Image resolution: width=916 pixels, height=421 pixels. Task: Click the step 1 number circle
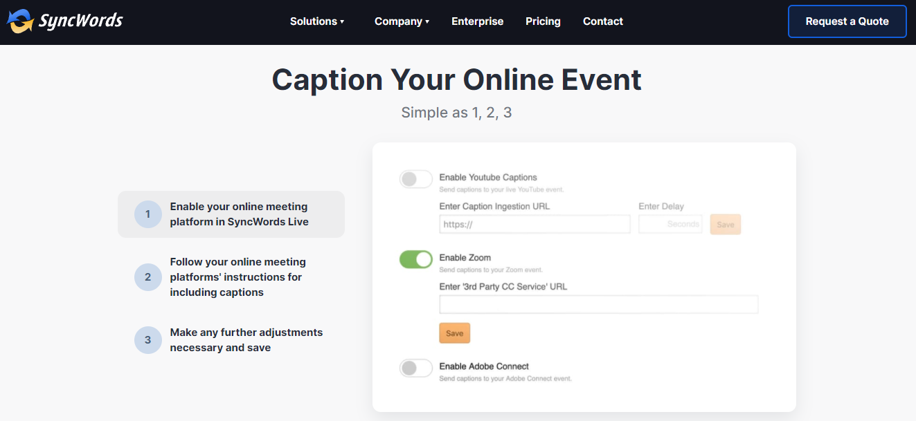147,214
